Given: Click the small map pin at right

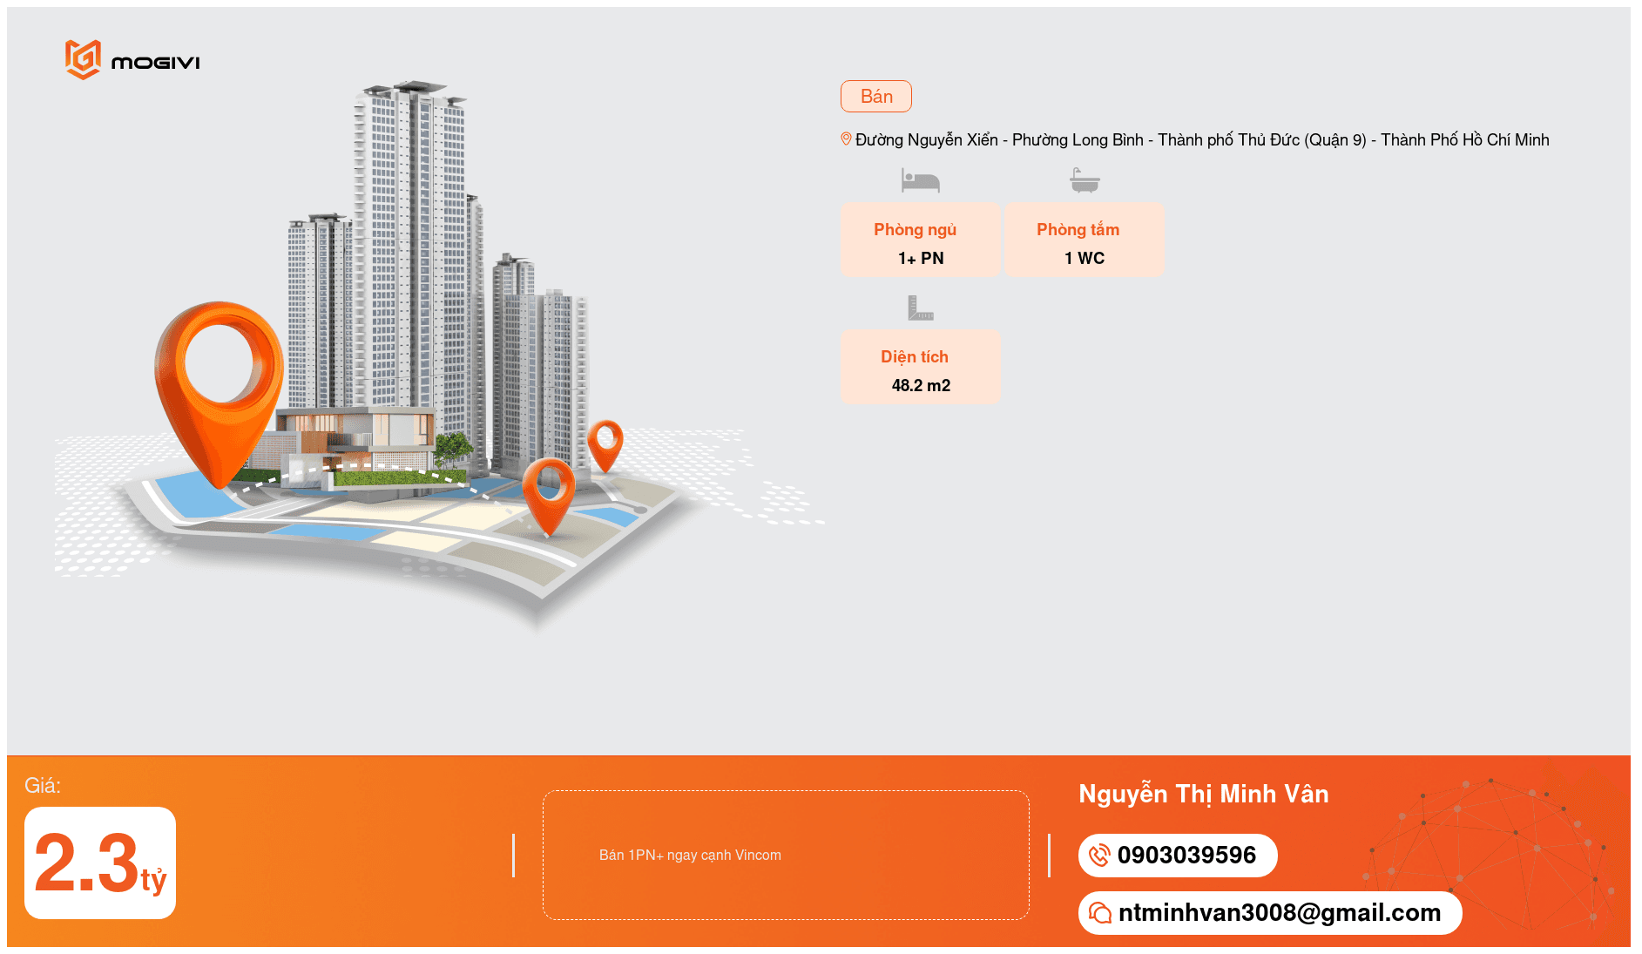Looking at the screenshot, I should coord(605,443).
